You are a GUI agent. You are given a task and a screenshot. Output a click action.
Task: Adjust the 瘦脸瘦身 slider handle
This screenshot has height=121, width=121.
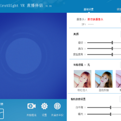[112, 54]
